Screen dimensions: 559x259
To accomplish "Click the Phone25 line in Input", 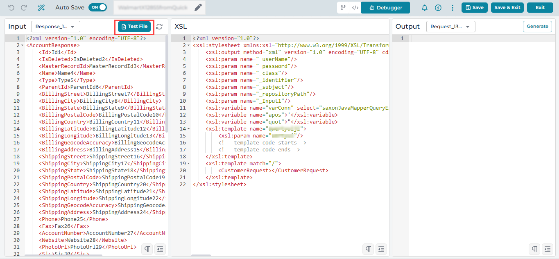I will click(74, 219).
